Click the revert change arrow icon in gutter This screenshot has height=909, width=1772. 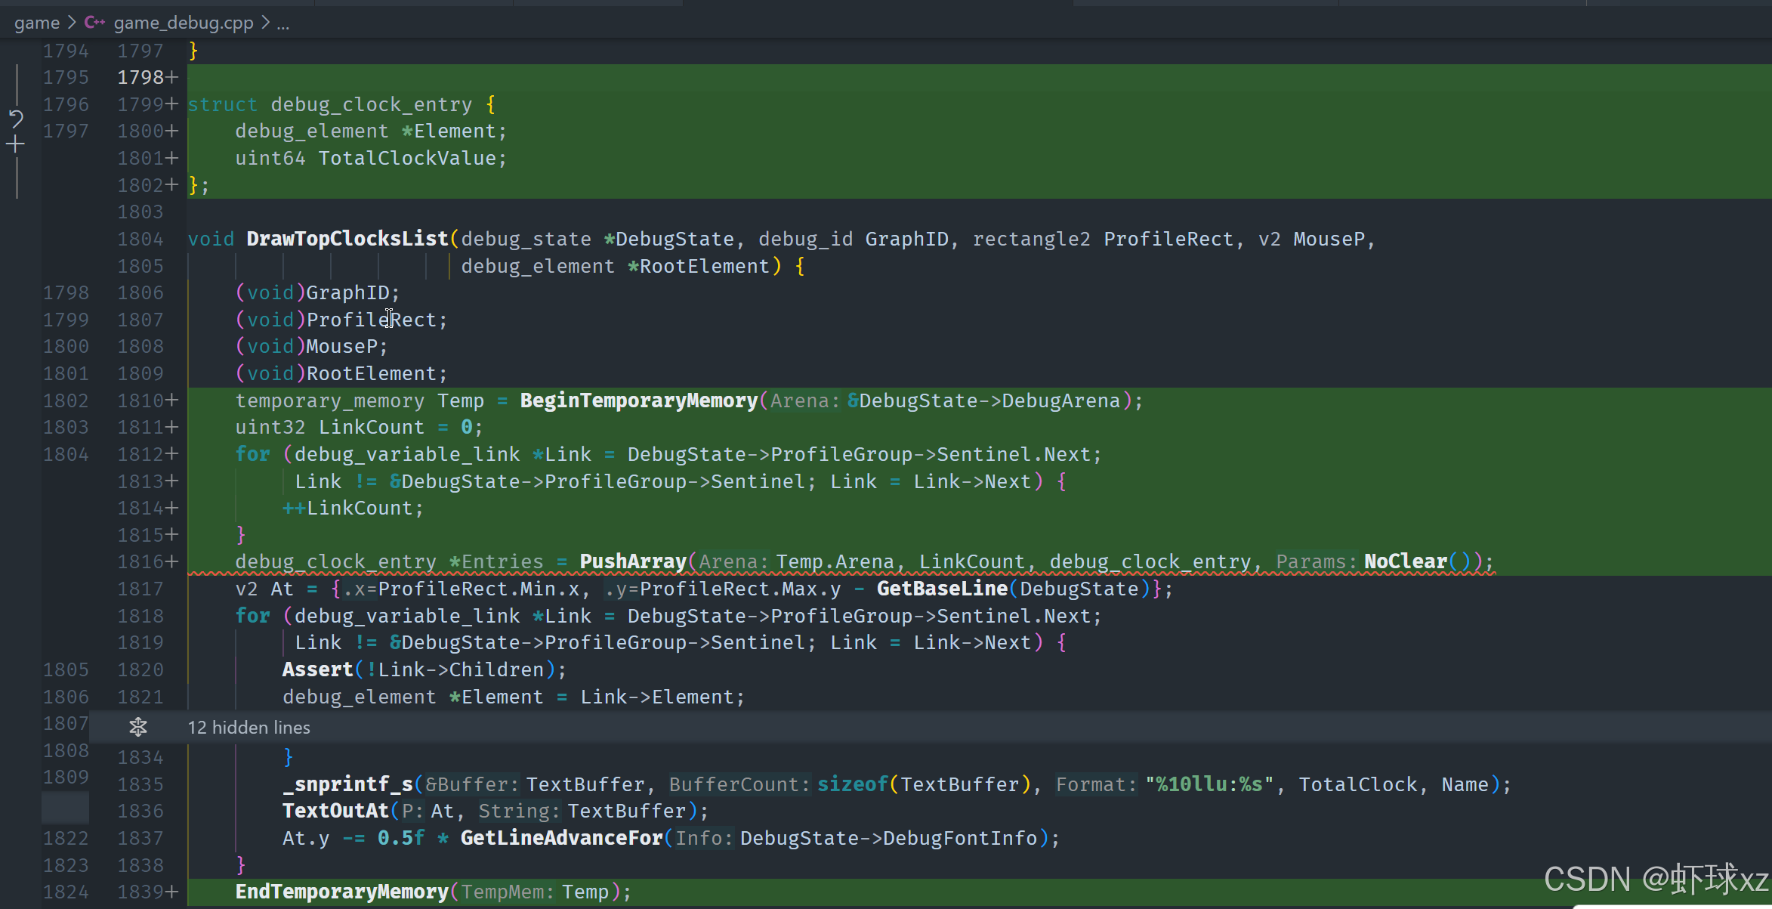pos(16,119)
